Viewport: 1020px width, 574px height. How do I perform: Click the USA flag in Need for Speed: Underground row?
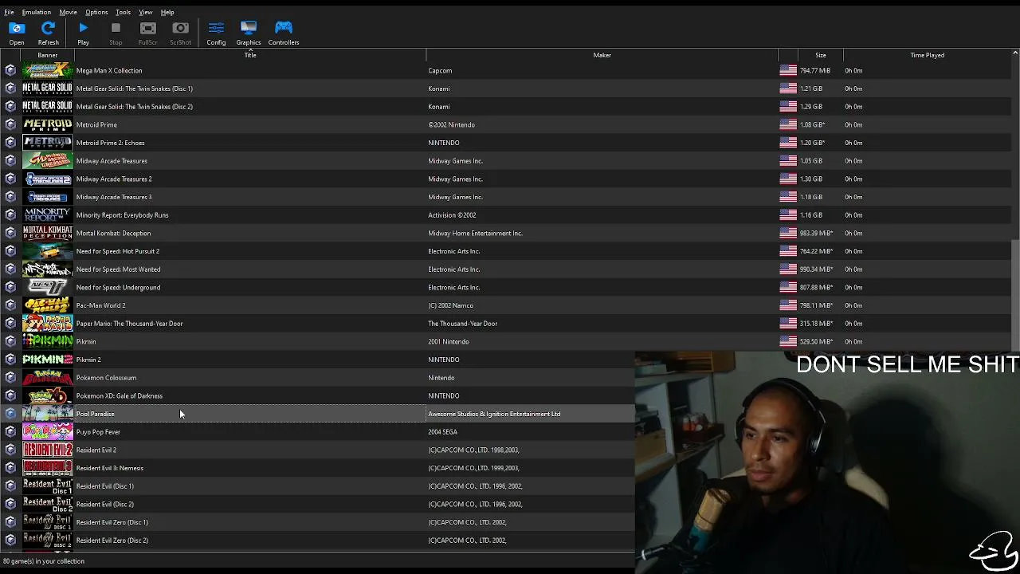coord(788,287)
